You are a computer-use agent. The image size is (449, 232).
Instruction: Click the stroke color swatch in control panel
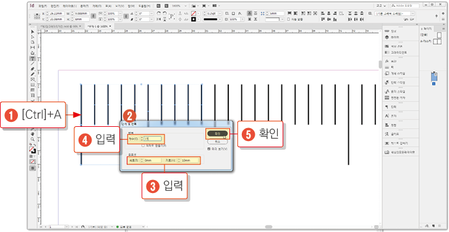[194, 19]
